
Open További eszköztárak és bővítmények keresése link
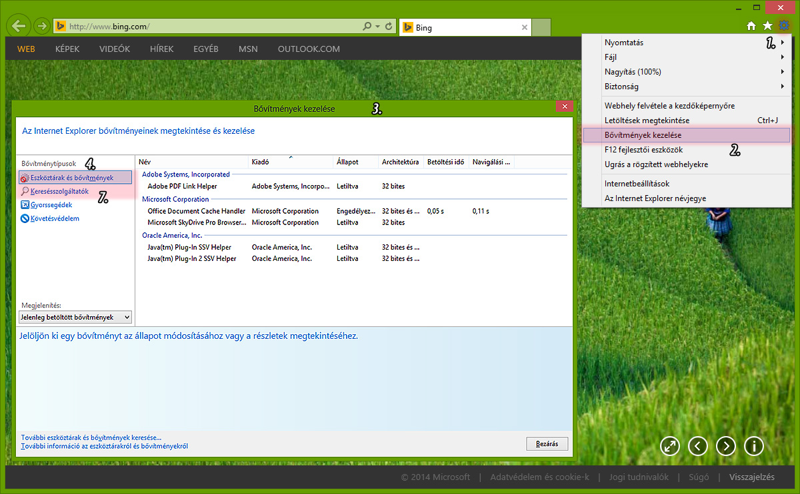91,437
